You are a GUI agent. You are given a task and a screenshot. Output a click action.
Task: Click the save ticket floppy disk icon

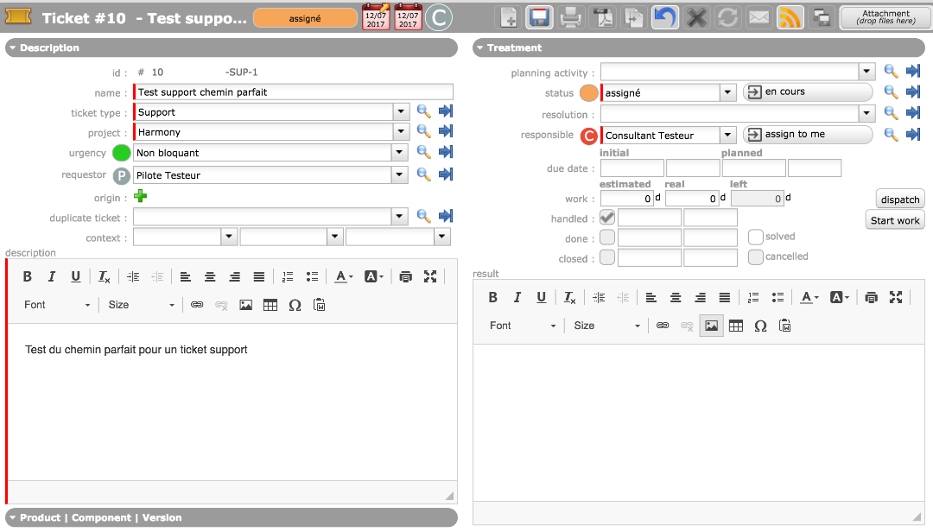coord(541,17)
